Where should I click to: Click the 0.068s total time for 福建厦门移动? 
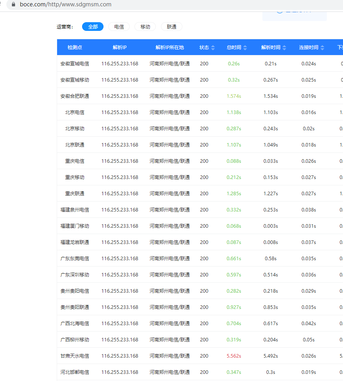[234, 226]
